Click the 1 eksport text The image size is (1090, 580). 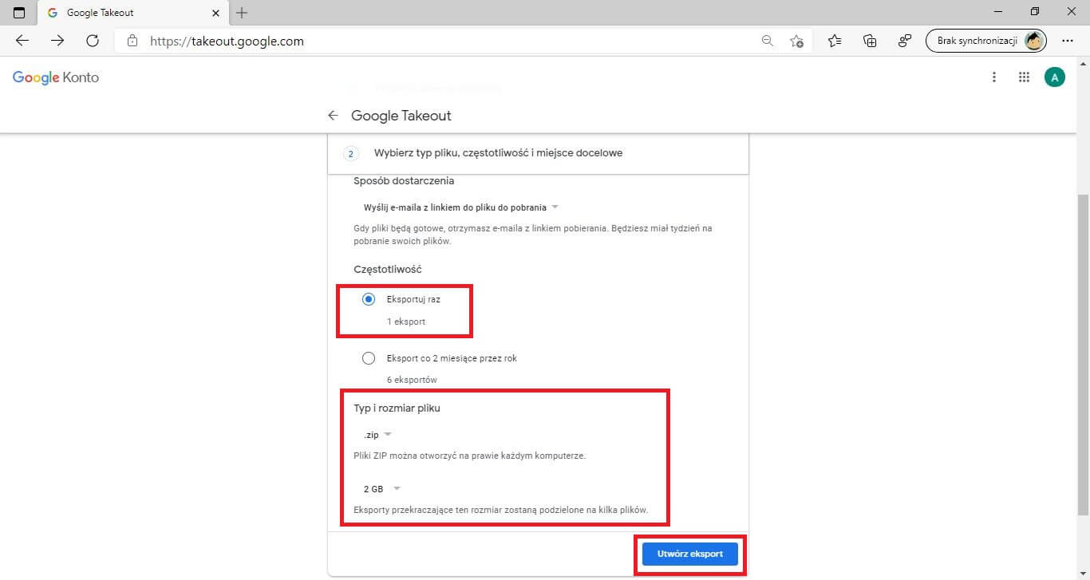click(406, 322)
